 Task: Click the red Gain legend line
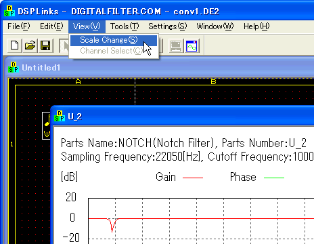point(193,178)
